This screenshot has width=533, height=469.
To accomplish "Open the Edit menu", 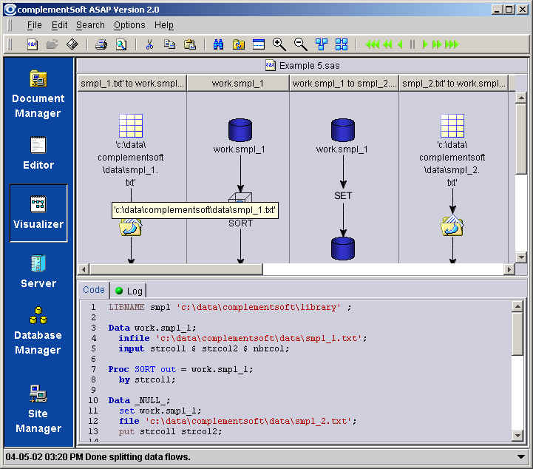I will pyautogui.click(x=59, y=25).
